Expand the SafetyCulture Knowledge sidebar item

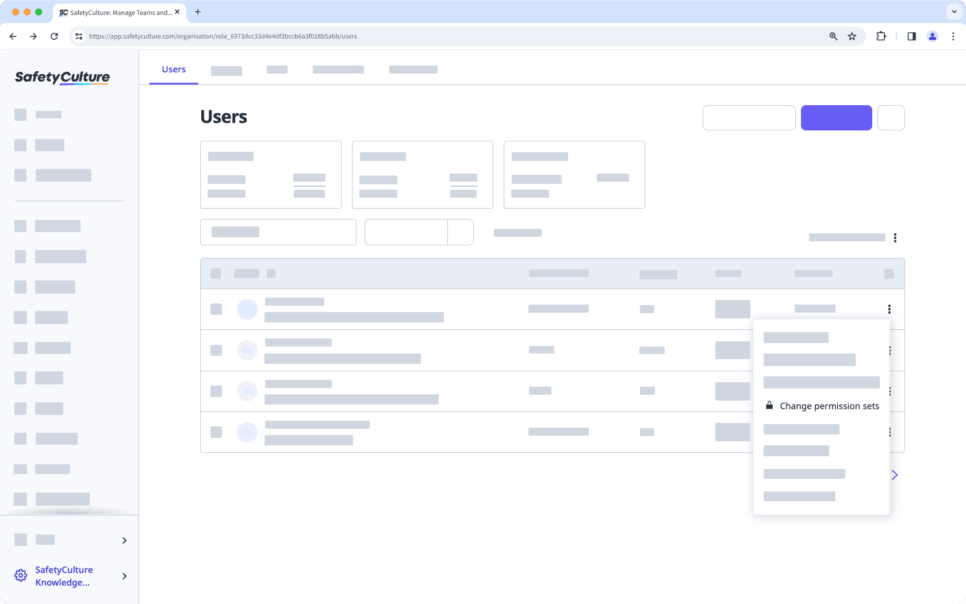coord(124,576)
